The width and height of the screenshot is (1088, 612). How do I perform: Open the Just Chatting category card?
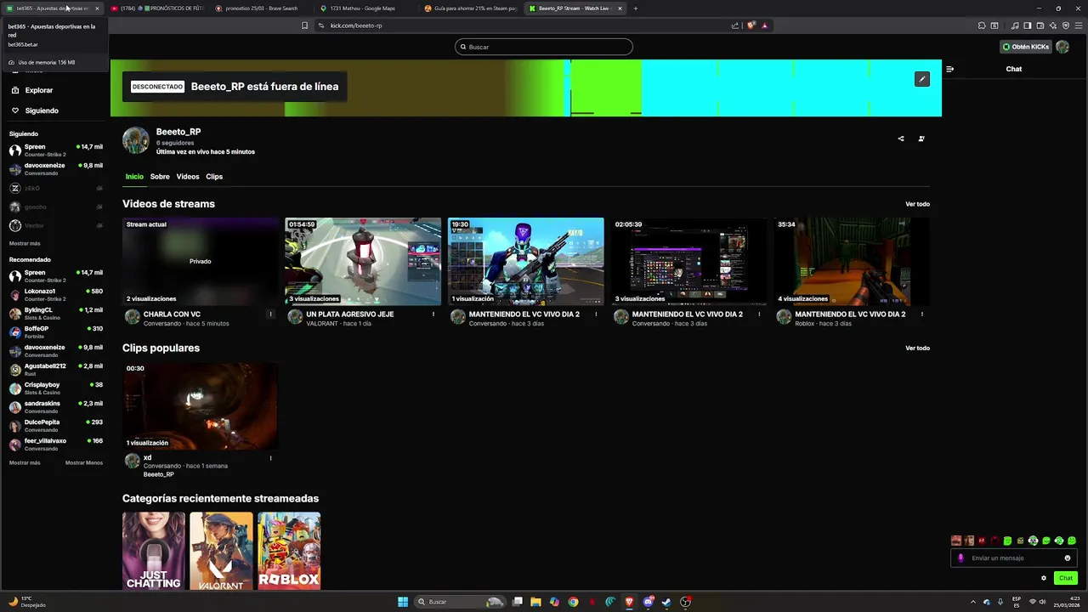[x=154, y=551]
